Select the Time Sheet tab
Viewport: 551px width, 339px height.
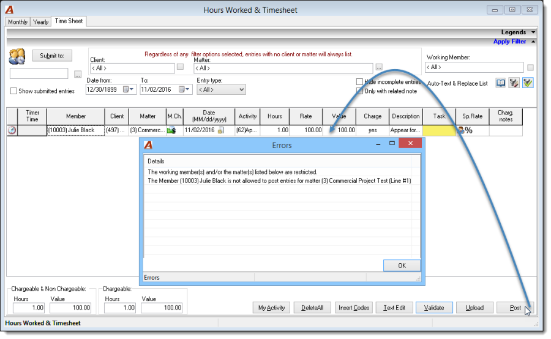69,21
